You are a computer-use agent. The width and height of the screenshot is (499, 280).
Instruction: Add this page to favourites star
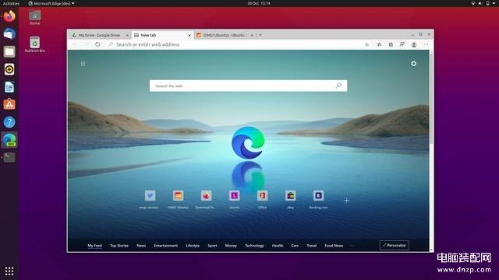point(366,44)
